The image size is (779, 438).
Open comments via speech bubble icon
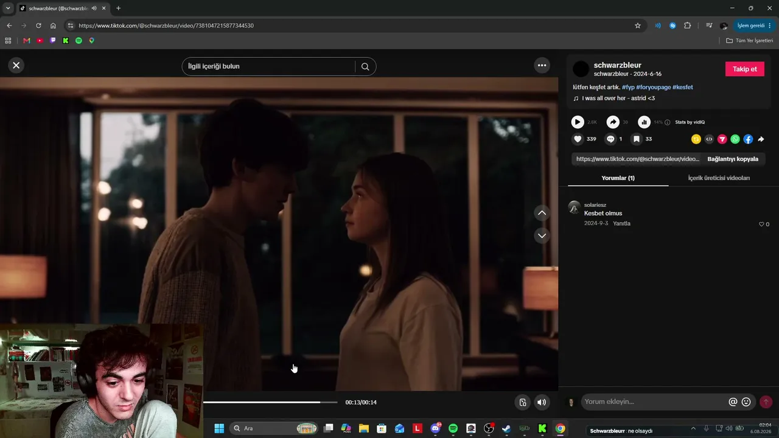pyautogui.click(x=610, y=139)
